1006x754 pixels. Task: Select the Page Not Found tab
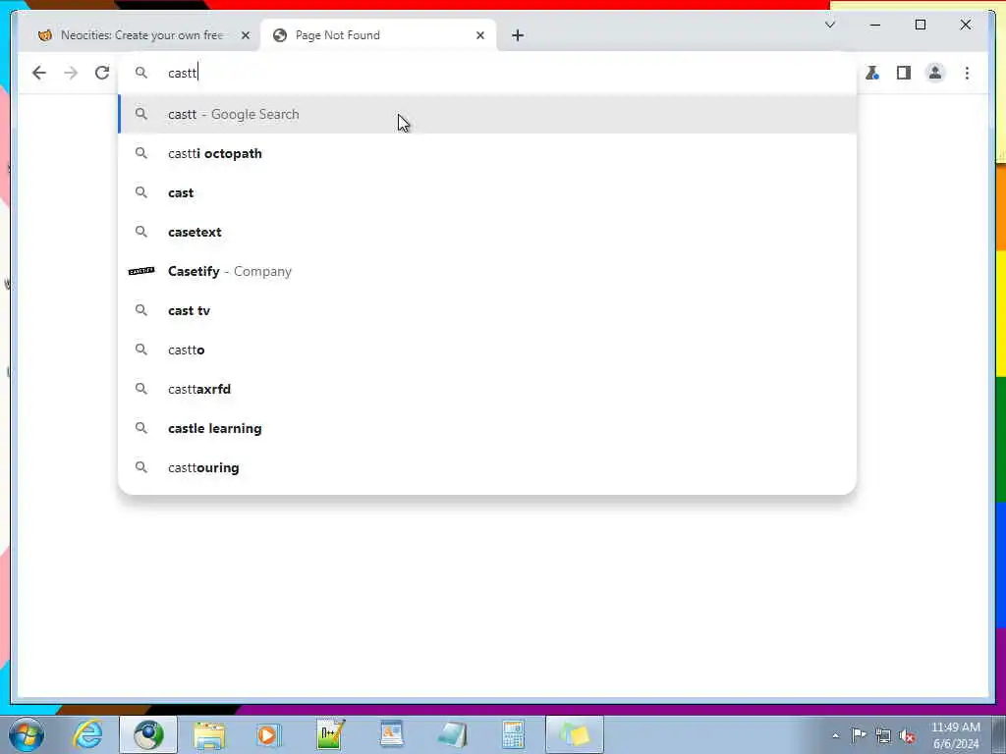[378, 35]
